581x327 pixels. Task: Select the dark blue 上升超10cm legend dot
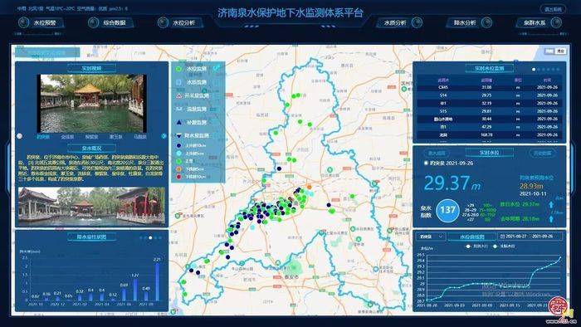pos(179,145)
